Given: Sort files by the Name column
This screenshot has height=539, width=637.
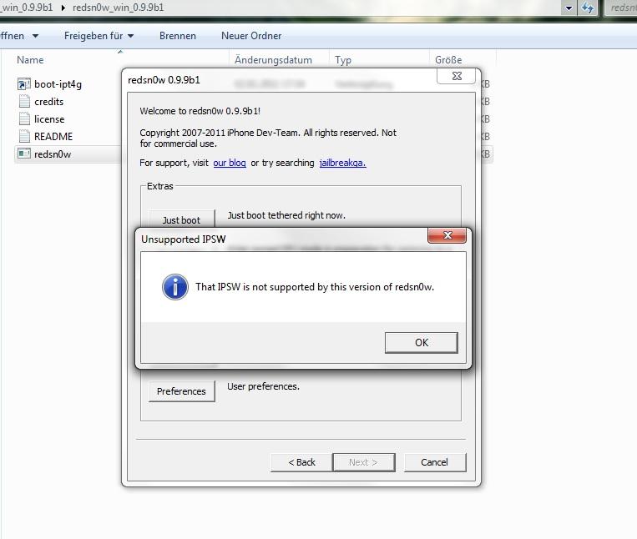Looking at the screenshot, I should click(x=30, y=60).
